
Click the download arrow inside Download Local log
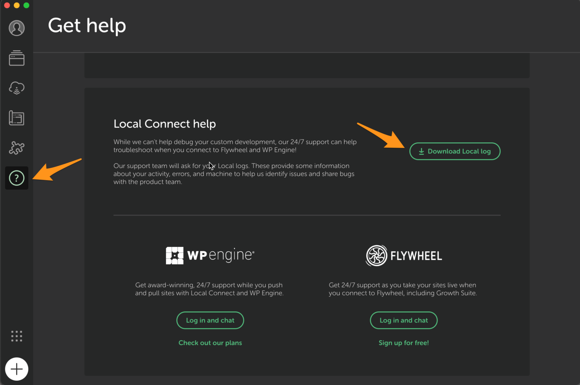pyautogui.click(x=421, y=151)
